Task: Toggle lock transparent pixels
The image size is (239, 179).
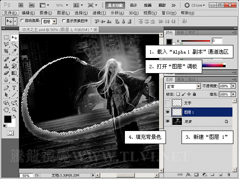Action: click(178, 94)
